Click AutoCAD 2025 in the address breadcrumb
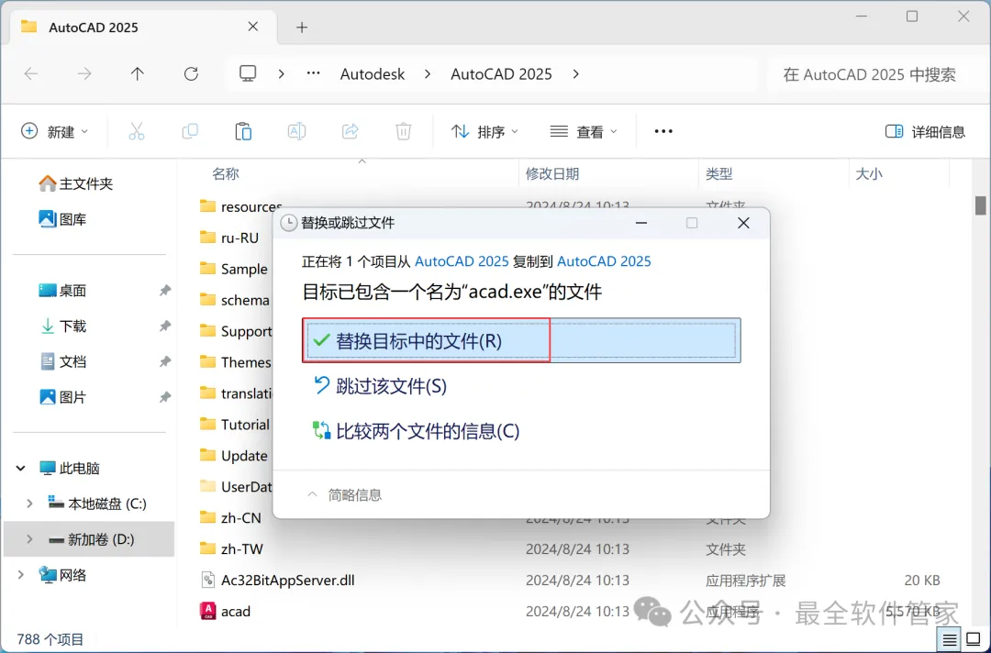The height and width of the screenshot is (653, 991). pyautogui.click(x=501, y=74)
